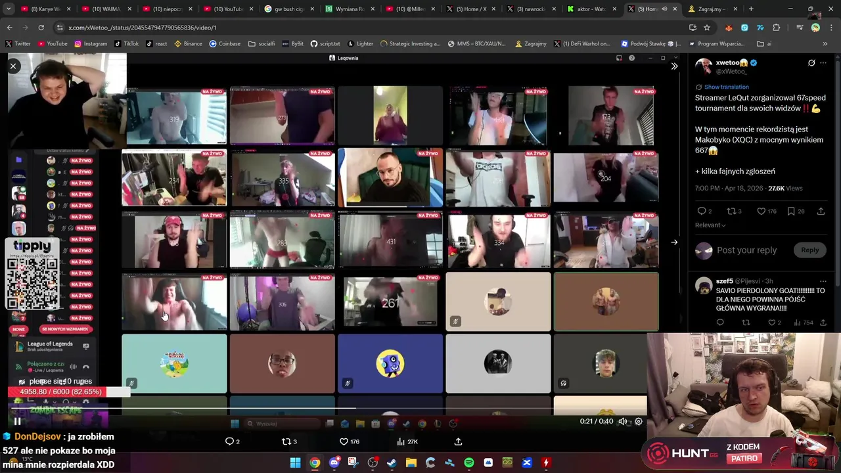Switch to the aktor tab
Image resolution: width=841 pixels, height=473 pixels.
[x=591, y=9]
